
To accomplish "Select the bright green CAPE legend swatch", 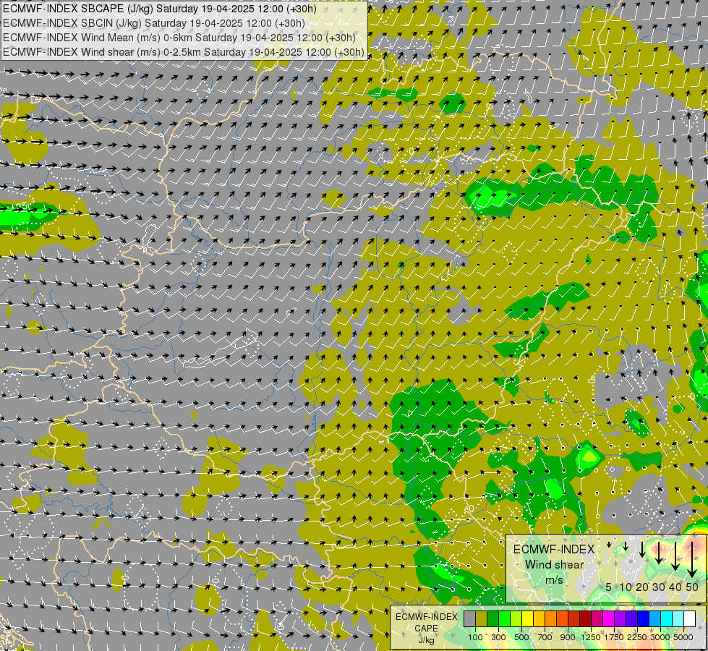I will coord(504,618).
